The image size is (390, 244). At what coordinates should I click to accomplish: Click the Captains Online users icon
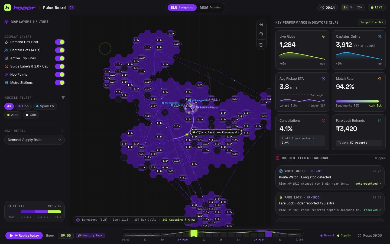click(380, 37)
